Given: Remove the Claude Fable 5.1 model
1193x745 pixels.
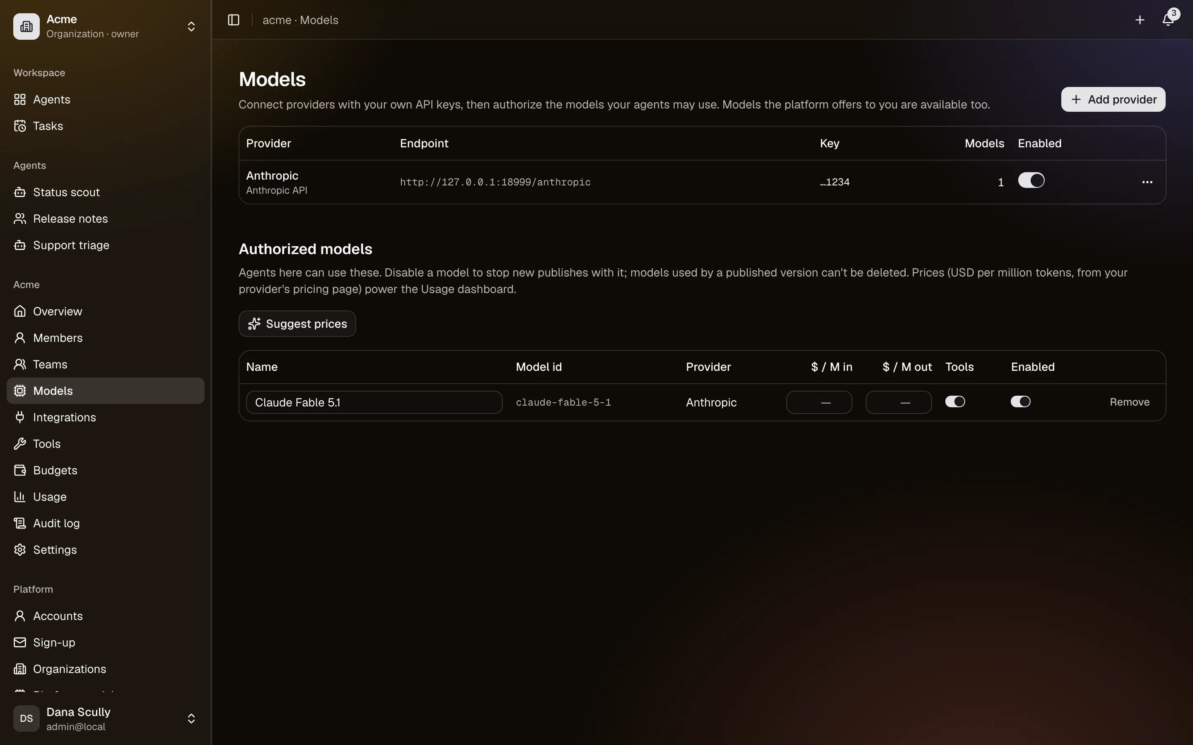Looking at the screenshot, I should point(1129,402).
